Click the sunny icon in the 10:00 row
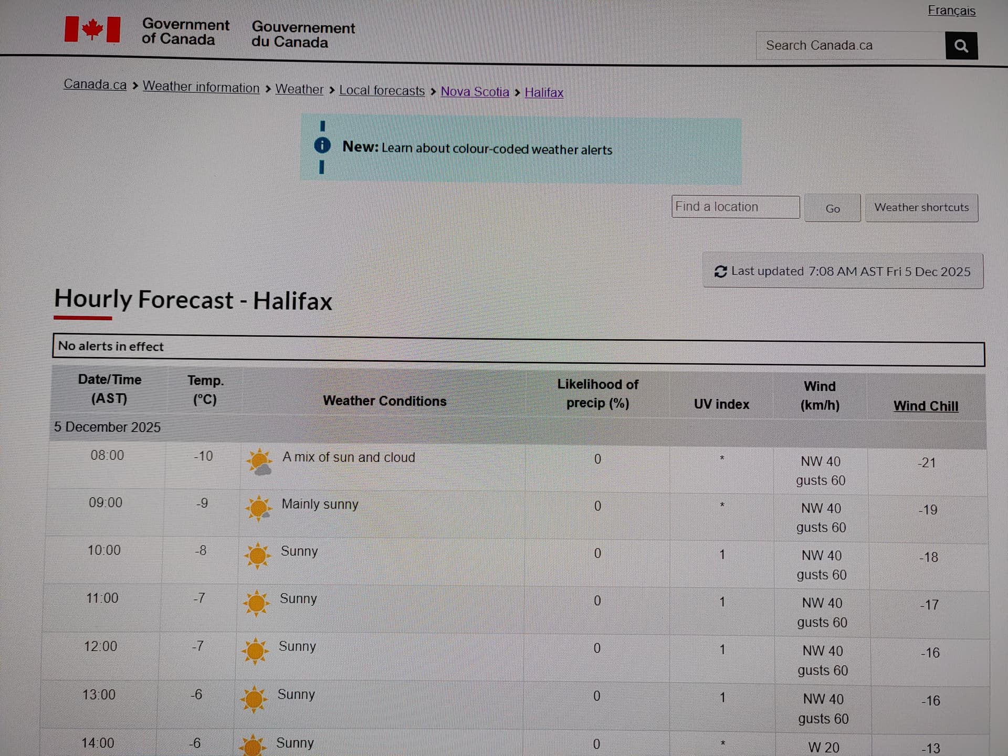 coord(257,555)
